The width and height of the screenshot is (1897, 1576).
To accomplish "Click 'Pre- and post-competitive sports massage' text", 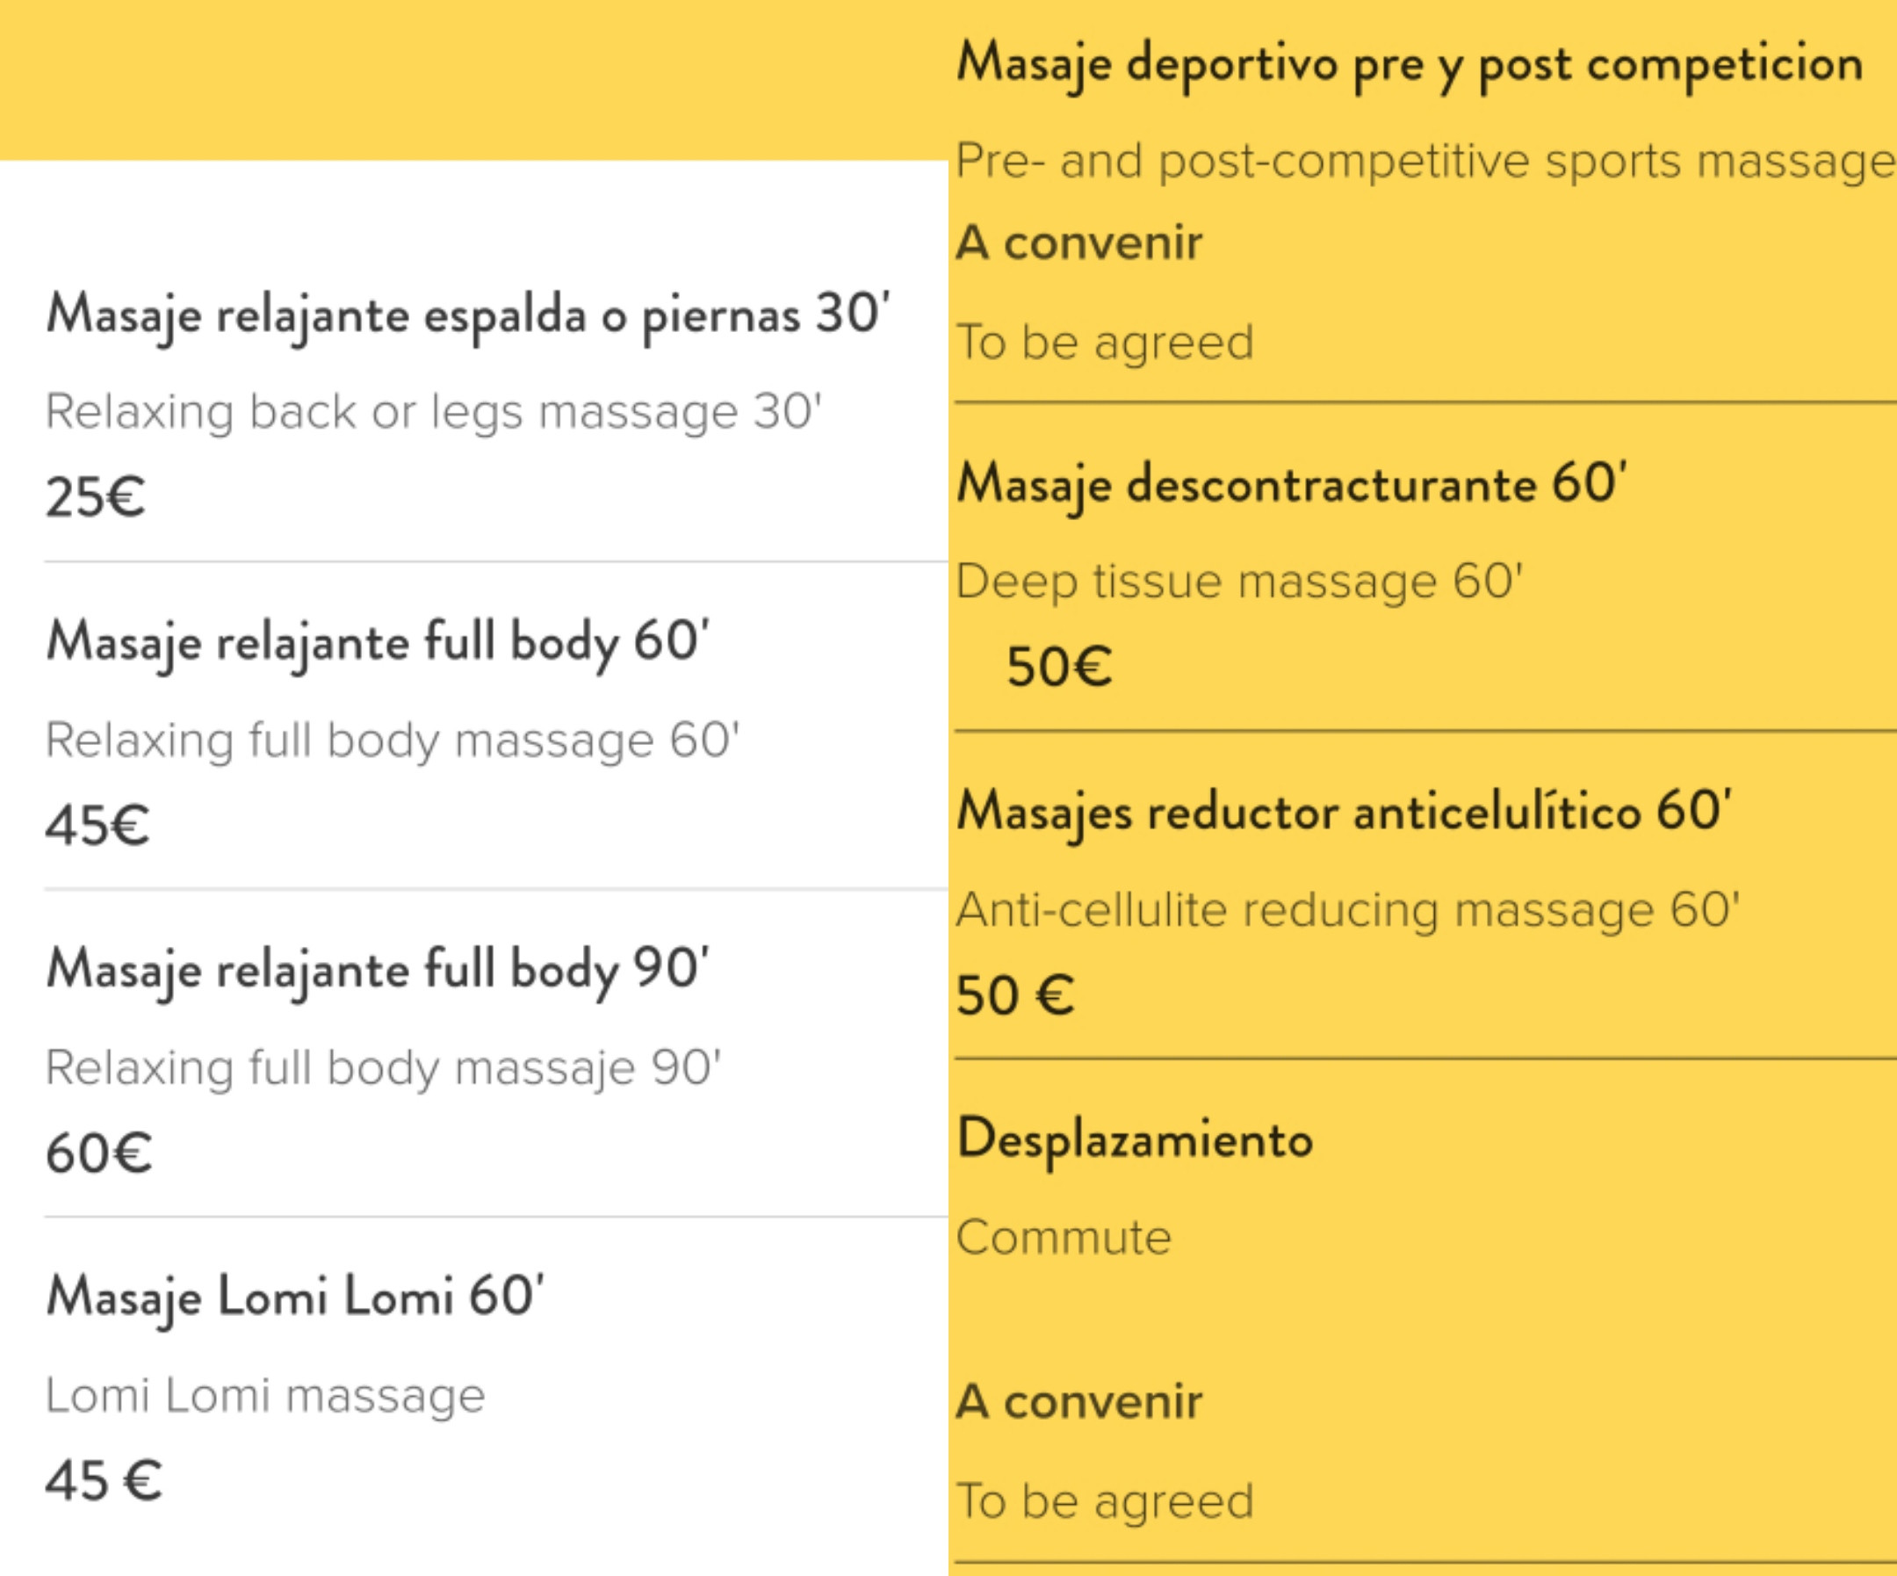I will pyautogui.click(x=1425, y=162).
